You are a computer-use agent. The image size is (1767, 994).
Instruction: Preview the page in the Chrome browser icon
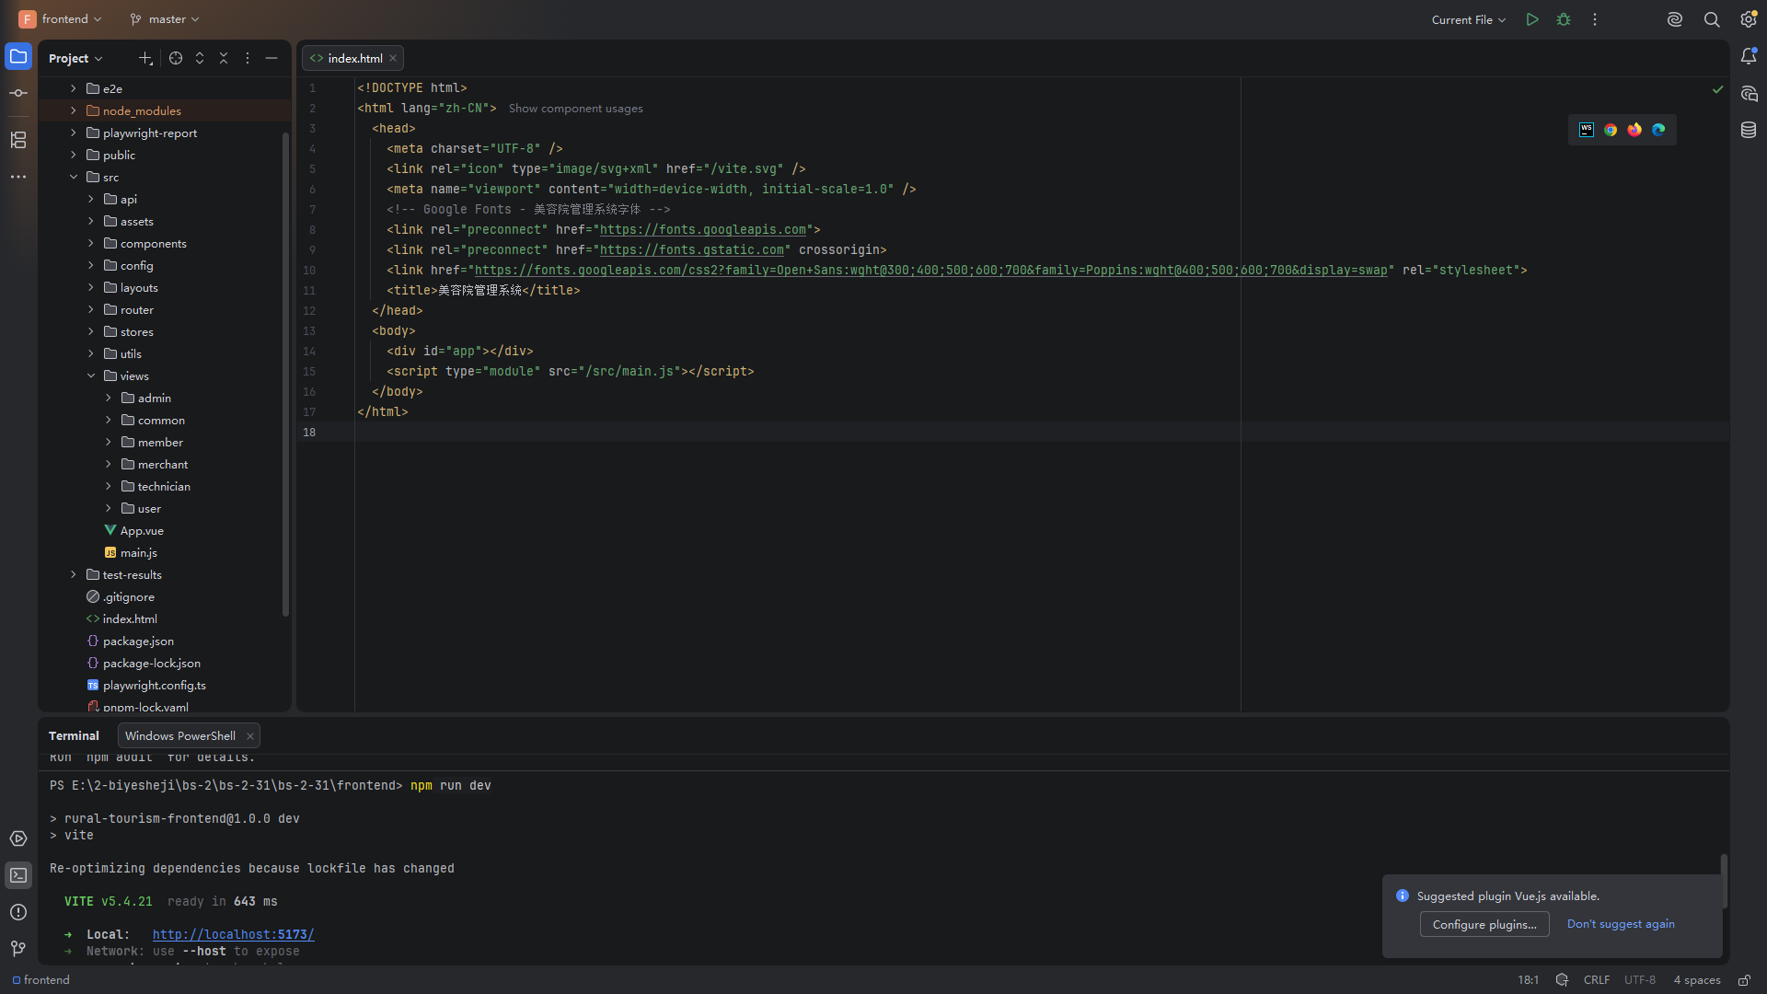click(1611, 130)
